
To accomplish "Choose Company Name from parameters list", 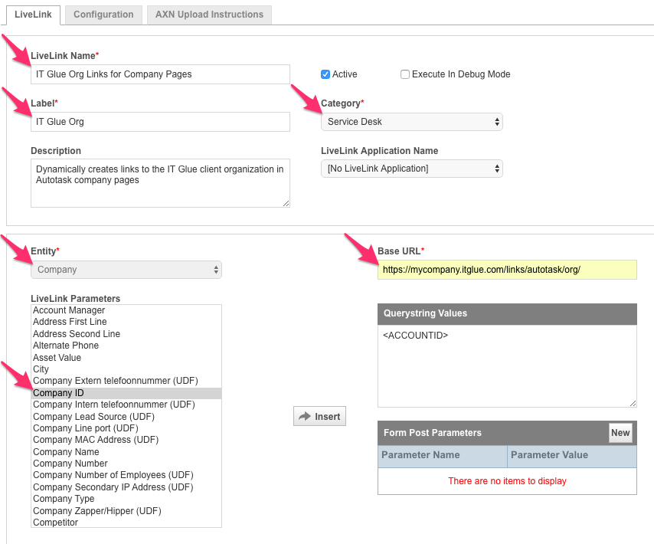I will click(x=66, y=452).
